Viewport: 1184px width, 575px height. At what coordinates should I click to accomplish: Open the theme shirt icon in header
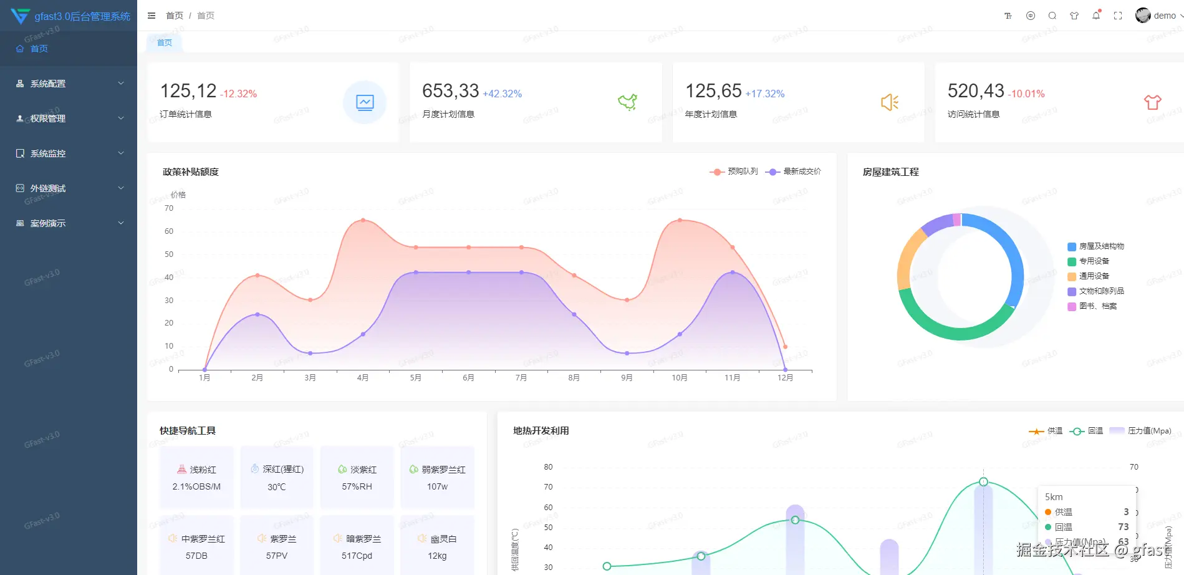click(1074, 16)
